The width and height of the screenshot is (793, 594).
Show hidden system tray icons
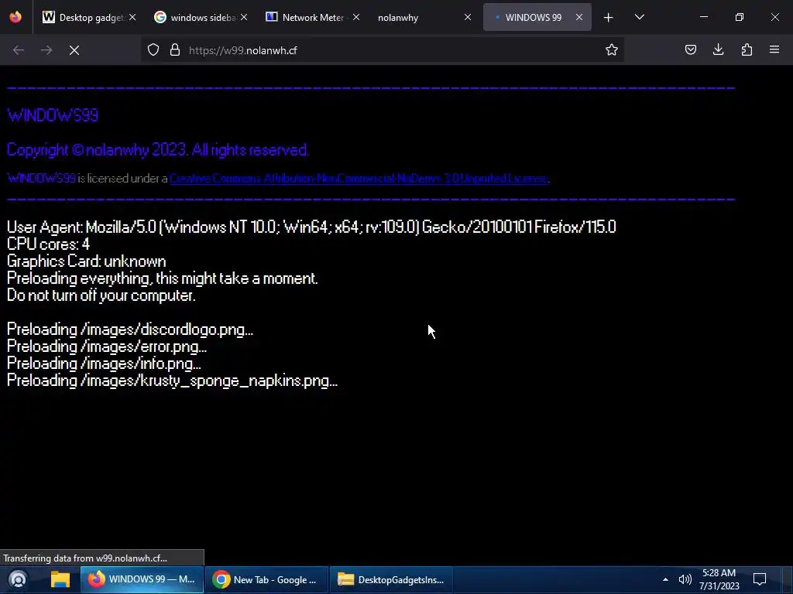tap(665, 579)
